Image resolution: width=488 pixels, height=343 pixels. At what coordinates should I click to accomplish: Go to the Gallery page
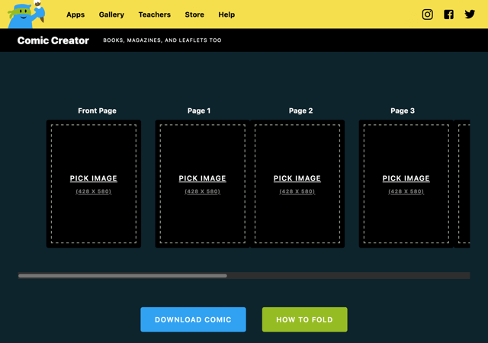111,14
